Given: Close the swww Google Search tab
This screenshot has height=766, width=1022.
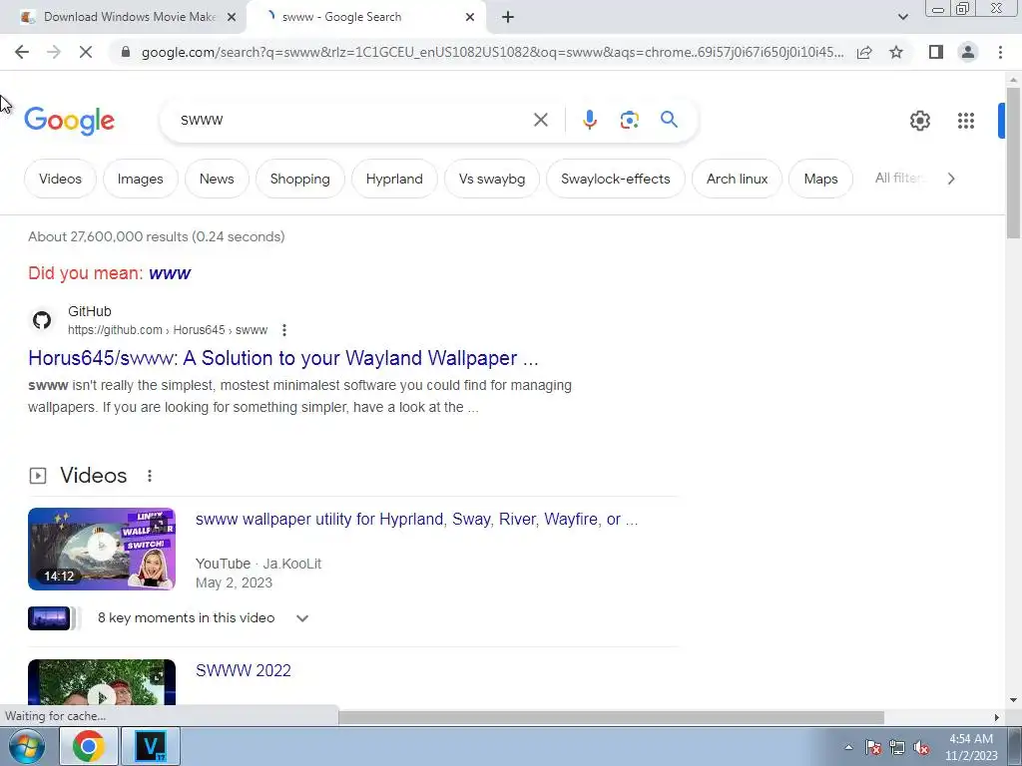Looking at the screenshot, I should tap(470, 17).
